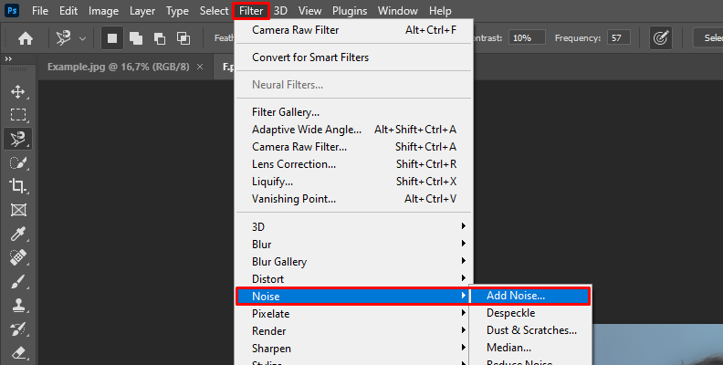Open Liquify... filter
723x365 pixels.
point(354,182)
